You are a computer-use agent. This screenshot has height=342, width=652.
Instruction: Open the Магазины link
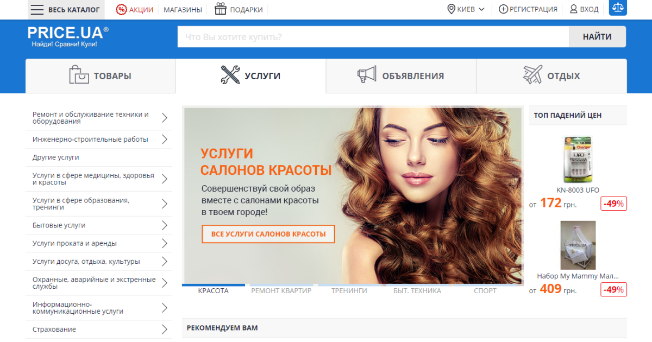183,9
